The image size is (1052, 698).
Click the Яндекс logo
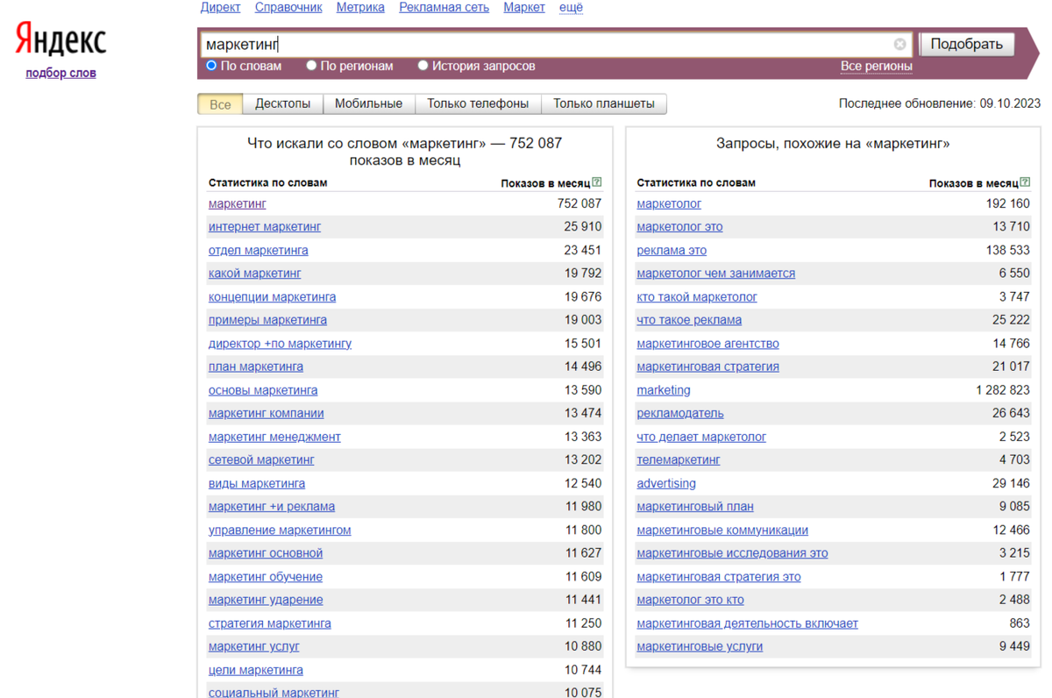[60, 40]
